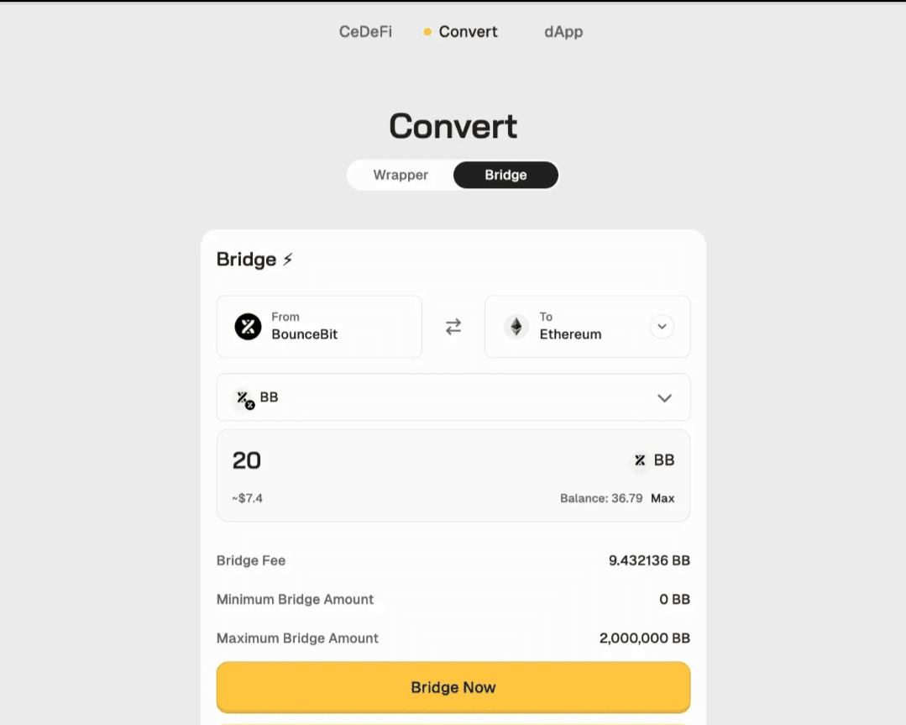This screenshot has width=906, height=725.
Task: Click the lightning bolt next to Bridge
Action: tap(288, 260)
